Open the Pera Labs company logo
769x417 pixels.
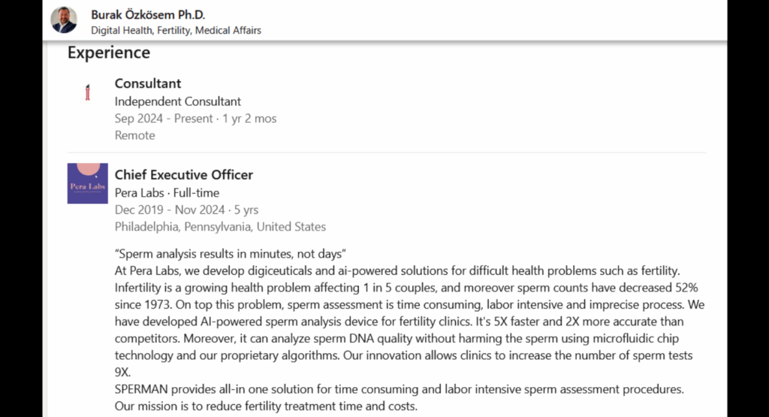[x=87, y=183]
